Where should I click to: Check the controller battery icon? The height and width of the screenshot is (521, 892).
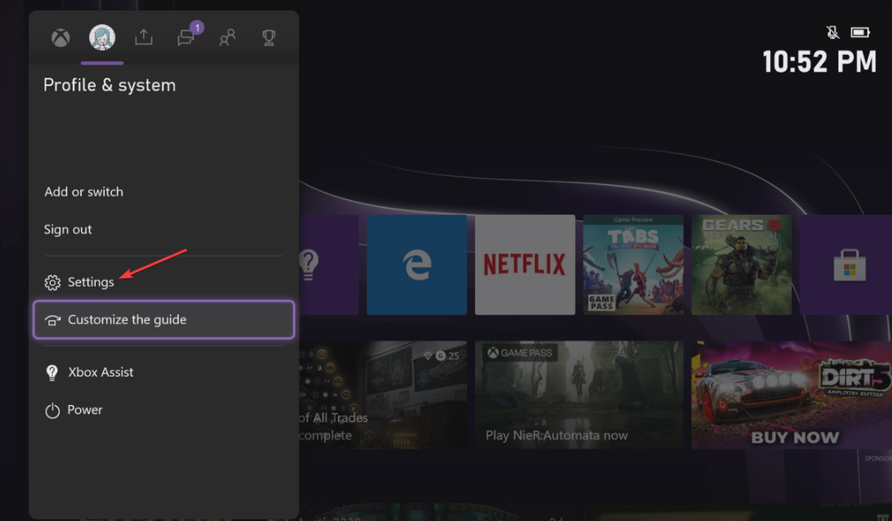tap(860, 33)
